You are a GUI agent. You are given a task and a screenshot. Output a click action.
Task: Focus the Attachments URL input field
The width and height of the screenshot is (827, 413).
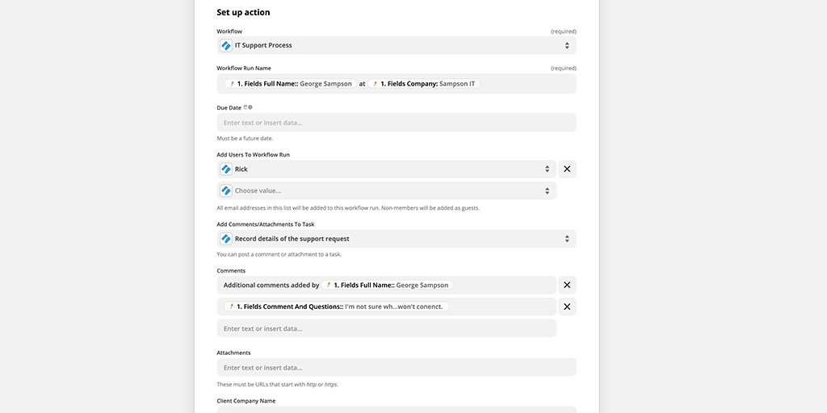[x=396, y=368]
